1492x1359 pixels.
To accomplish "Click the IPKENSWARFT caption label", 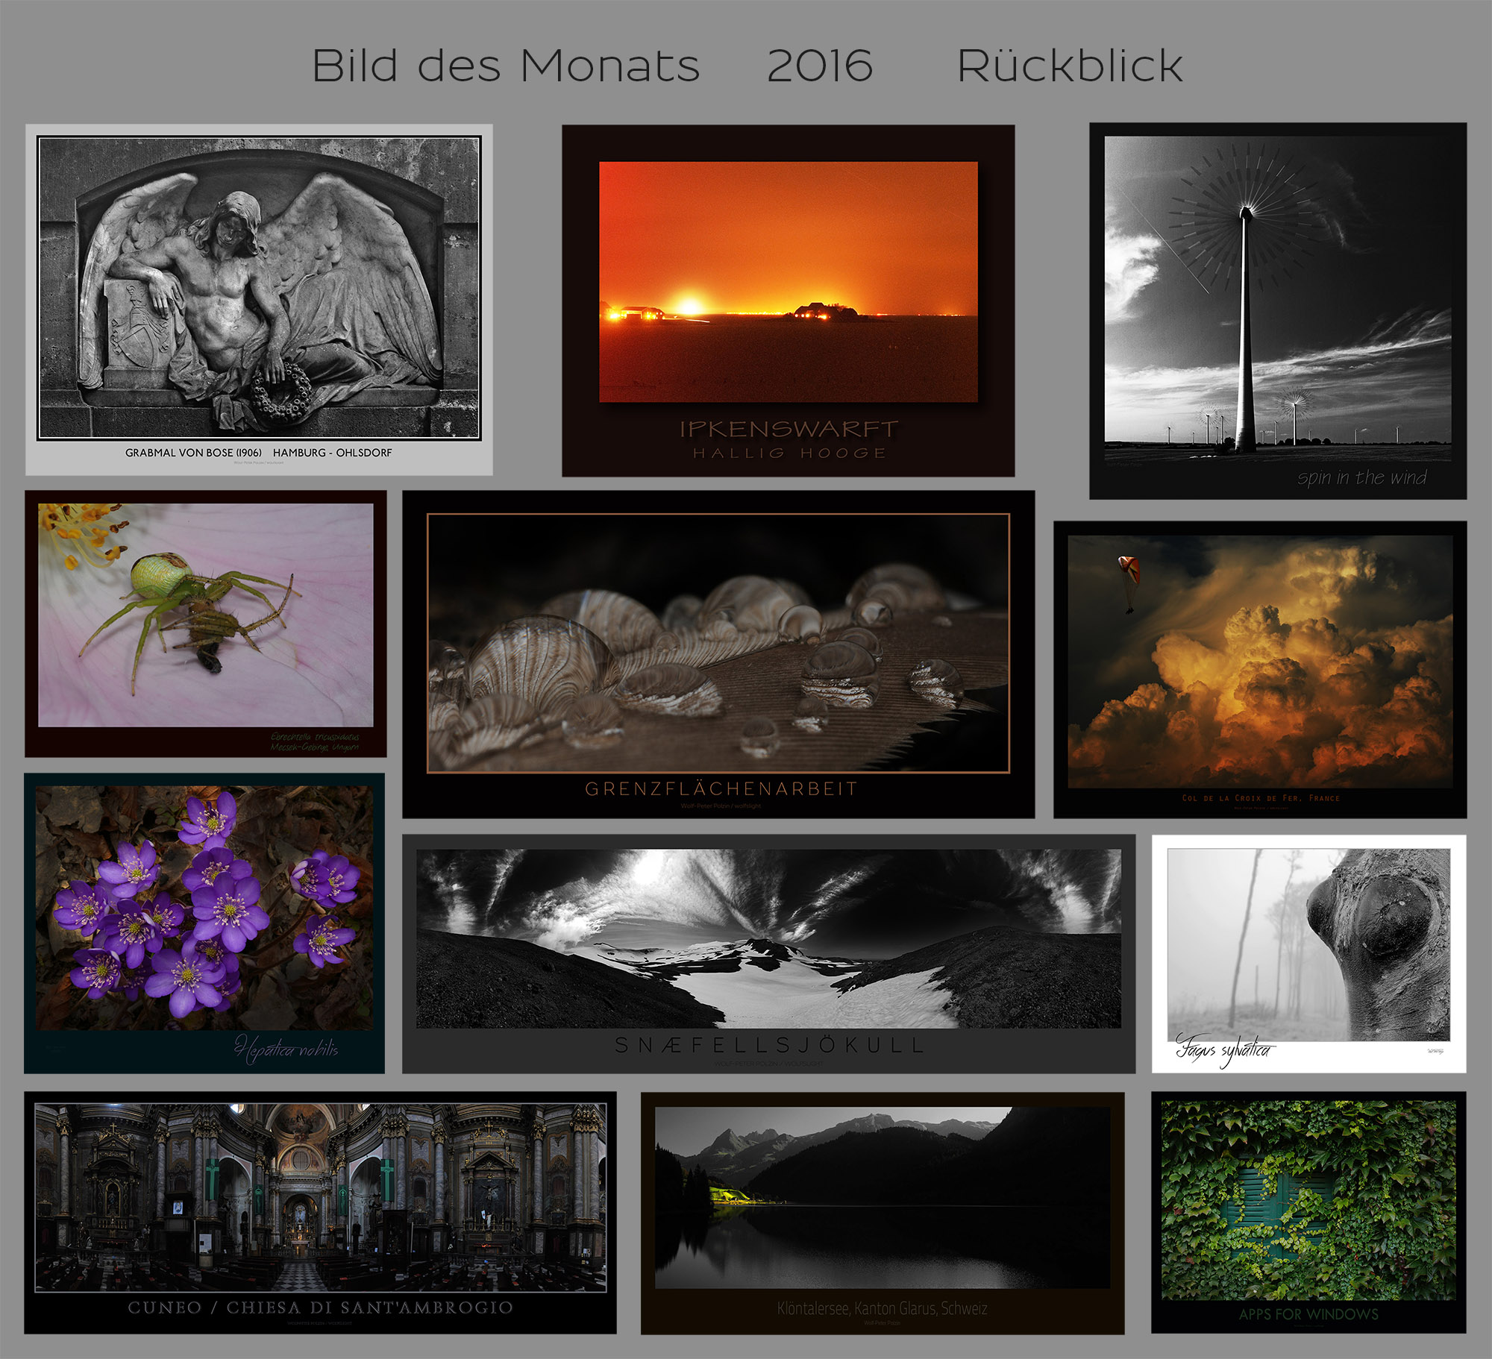I will pos(788,429).
